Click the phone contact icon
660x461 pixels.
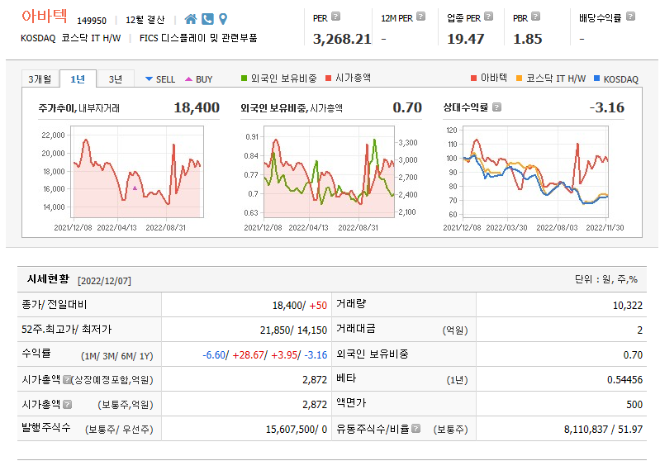pyautogui.click(x=207, y=19)
